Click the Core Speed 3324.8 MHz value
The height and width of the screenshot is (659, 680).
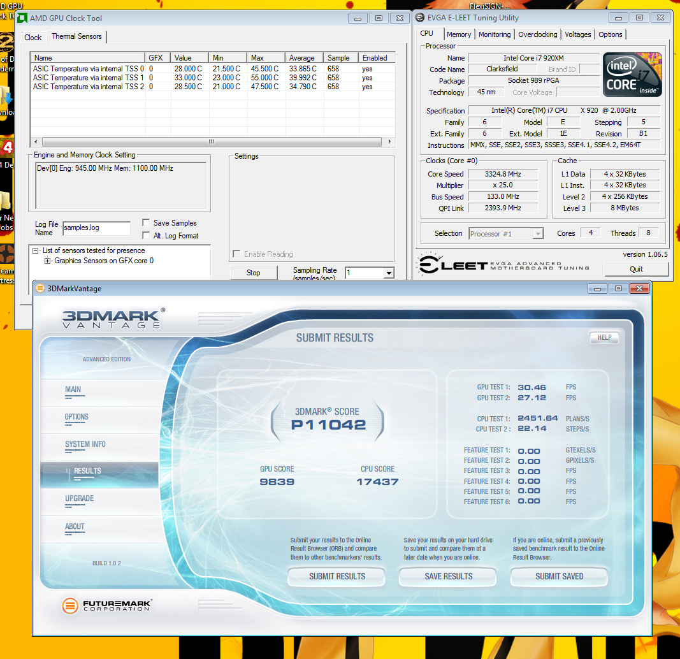503,174
